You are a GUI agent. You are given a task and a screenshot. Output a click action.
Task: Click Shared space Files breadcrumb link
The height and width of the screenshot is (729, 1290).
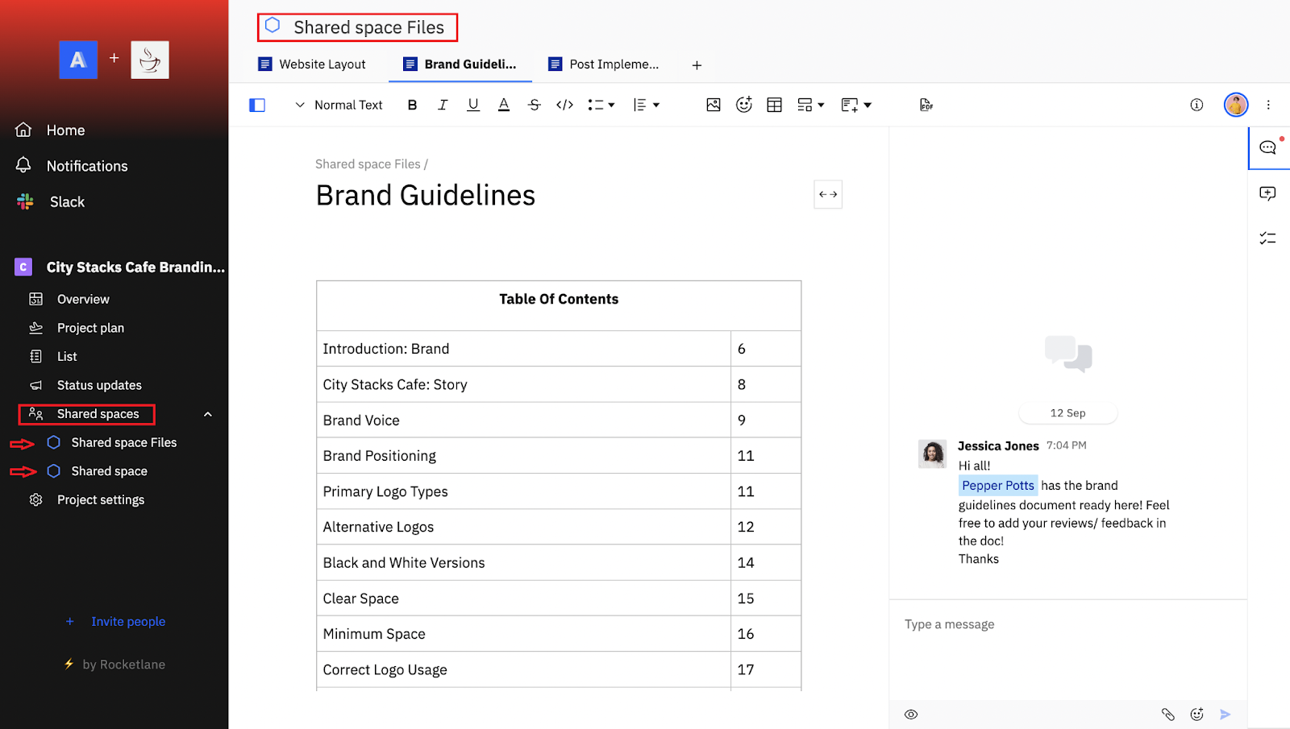[x=368, y=164]
